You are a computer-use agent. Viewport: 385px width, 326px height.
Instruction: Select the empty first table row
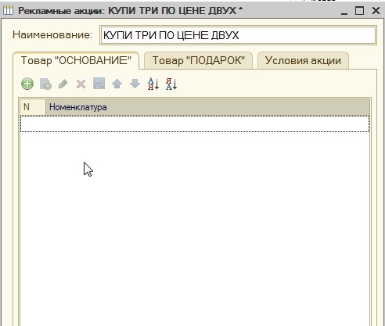point(195,124)
